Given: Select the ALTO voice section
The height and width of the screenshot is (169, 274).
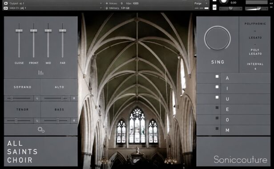Looking at the screenshot, I should point(60,87).
